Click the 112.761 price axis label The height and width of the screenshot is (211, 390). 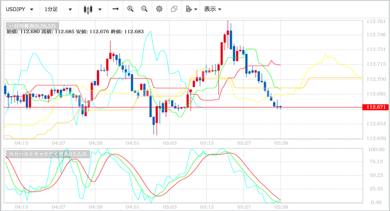click(376, 22)
